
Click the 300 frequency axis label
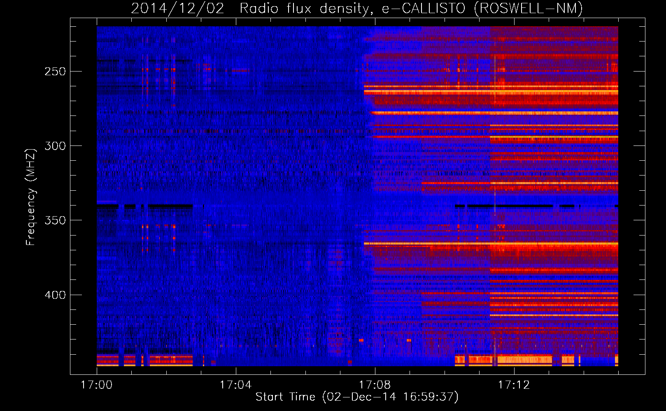[55, 146]
